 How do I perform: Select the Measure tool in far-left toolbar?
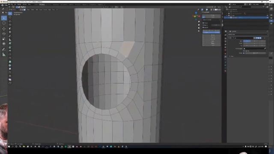[4, 55]
